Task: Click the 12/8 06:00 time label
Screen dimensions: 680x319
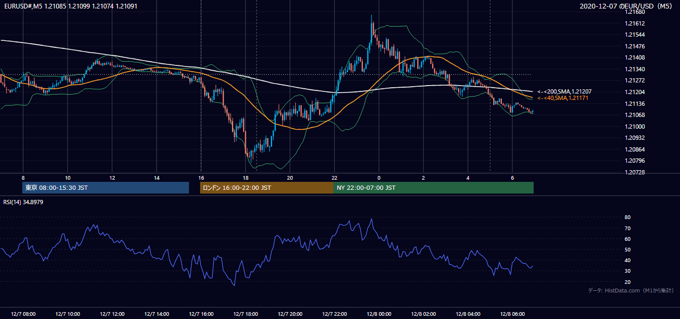Action: [512, 314]
